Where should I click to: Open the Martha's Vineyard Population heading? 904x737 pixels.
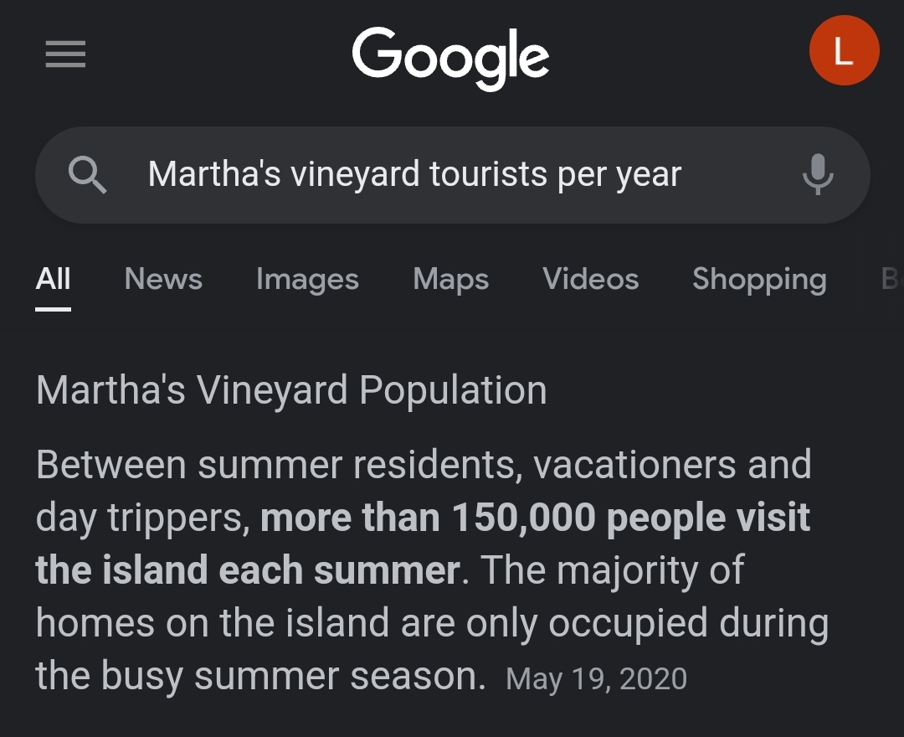click(291, 391)
